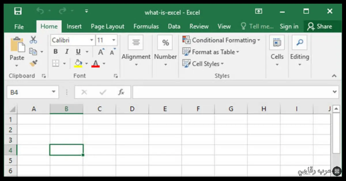
Task: Select the Editing (magnifier) icon
Action: coord(299,42)
